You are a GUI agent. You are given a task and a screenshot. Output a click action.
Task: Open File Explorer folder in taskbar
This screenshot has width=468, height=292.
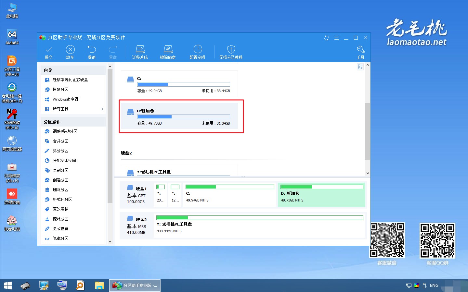(x=99, y=286)
